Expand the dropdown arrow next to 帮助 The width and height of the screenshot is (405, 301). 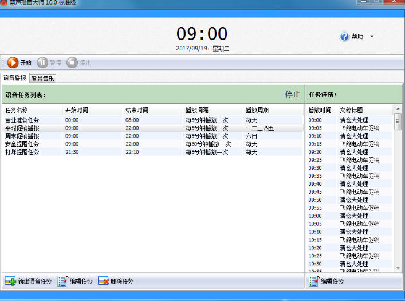pos(372,37)
